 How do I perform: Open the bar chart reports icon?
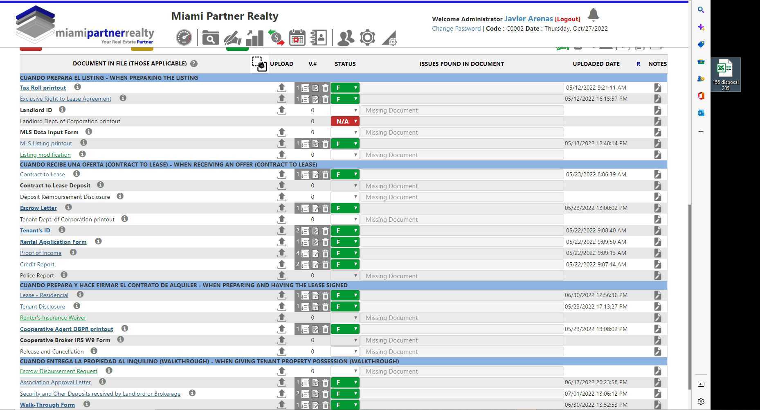pyautogui.click(x=254, y=38)
